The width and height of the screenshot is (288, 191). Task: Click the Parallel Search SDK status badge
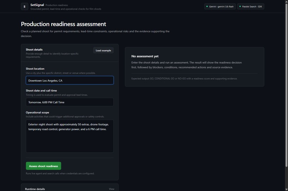point(251,6)
